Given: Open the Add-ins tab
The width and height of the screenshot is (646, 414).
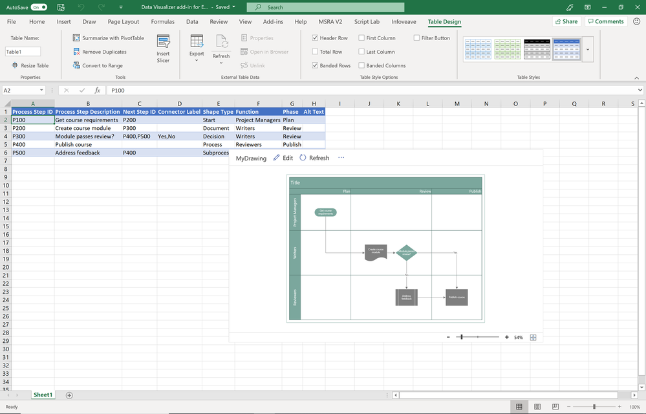Looking at the screenshot, I should pos(273,22).
